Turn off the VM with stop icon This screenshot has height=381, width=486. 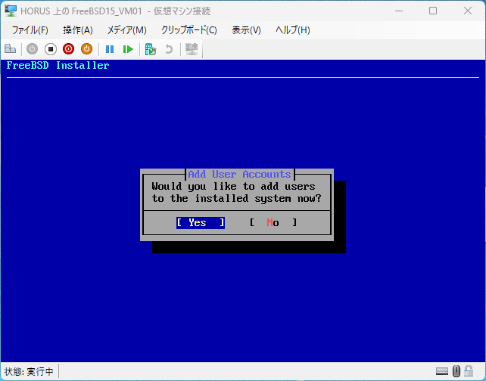pos(51,49)
